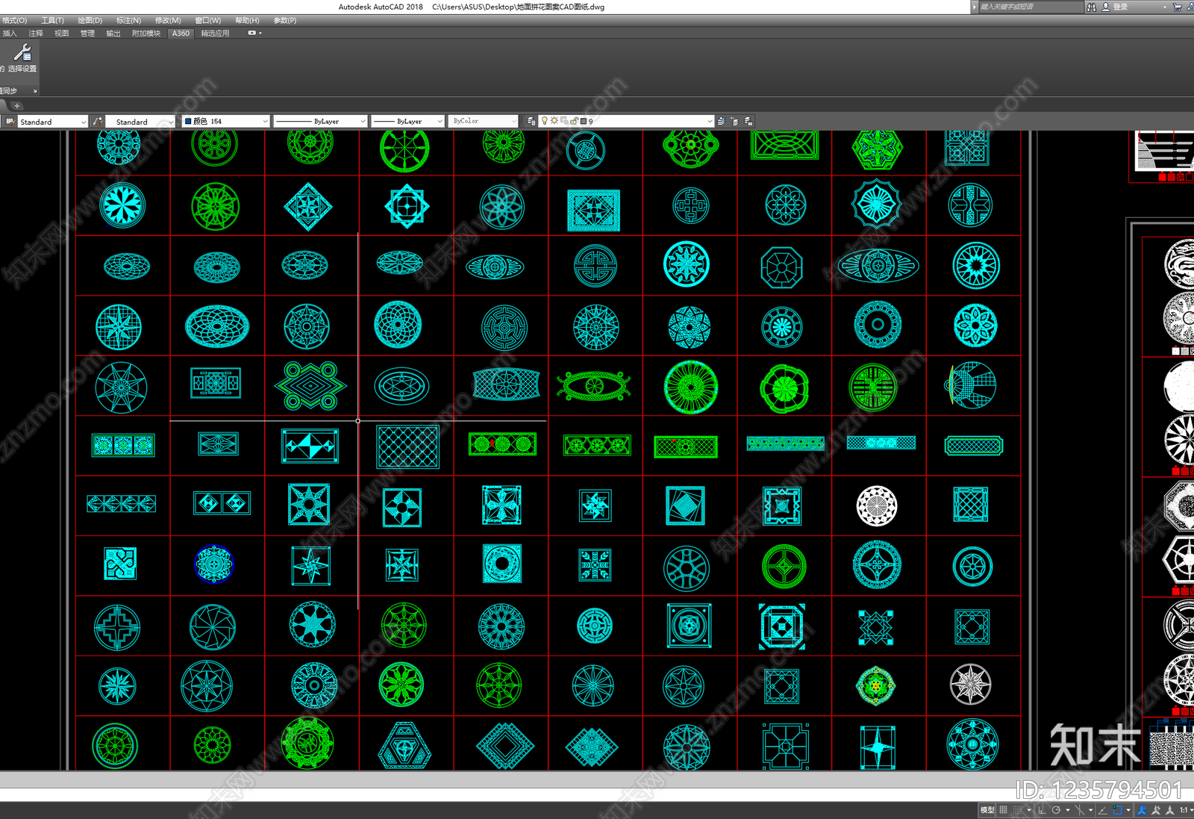Click the 模型 model space button
The height and width of the screenshot is (819, 1194).
(x=987, y=810)
